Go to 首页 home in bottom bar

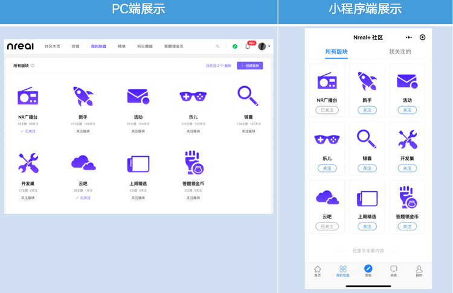click(x=318, y=271)
